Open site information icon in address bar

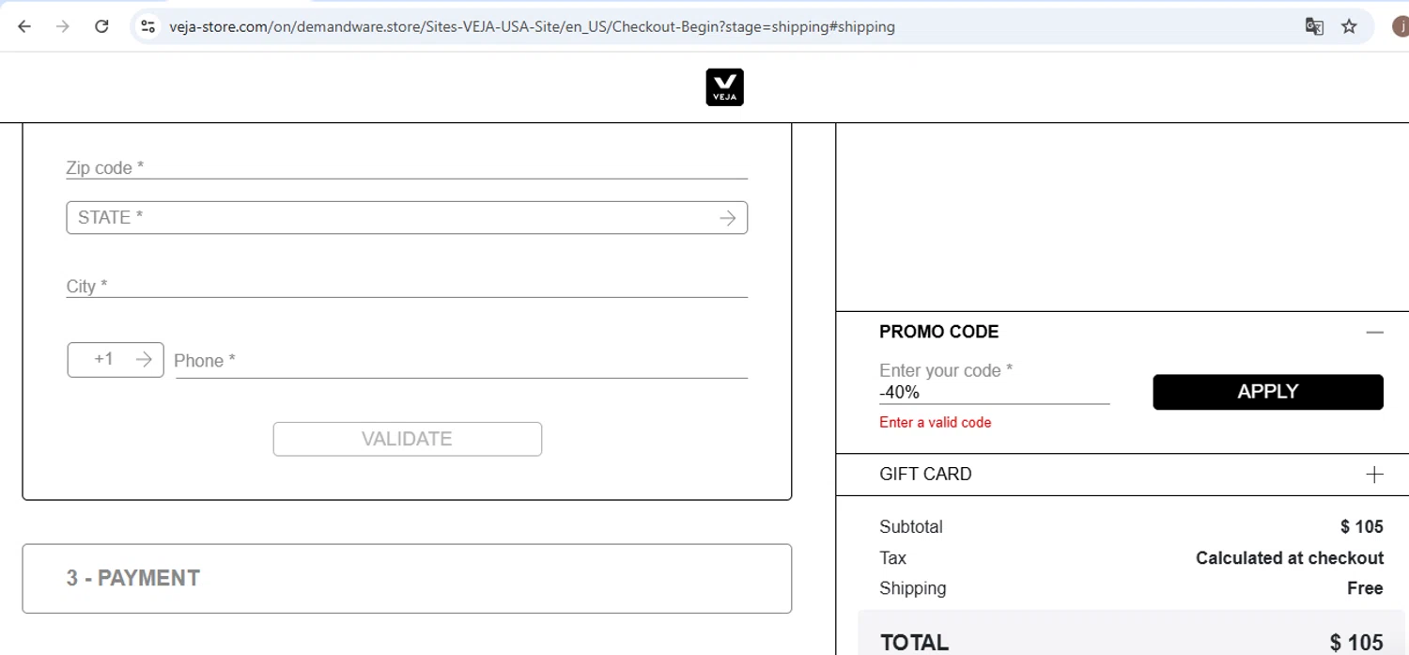tap(148, 26)
